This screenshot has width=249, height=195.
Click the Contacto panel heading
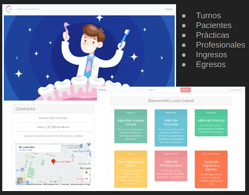(x=25, y=109)
